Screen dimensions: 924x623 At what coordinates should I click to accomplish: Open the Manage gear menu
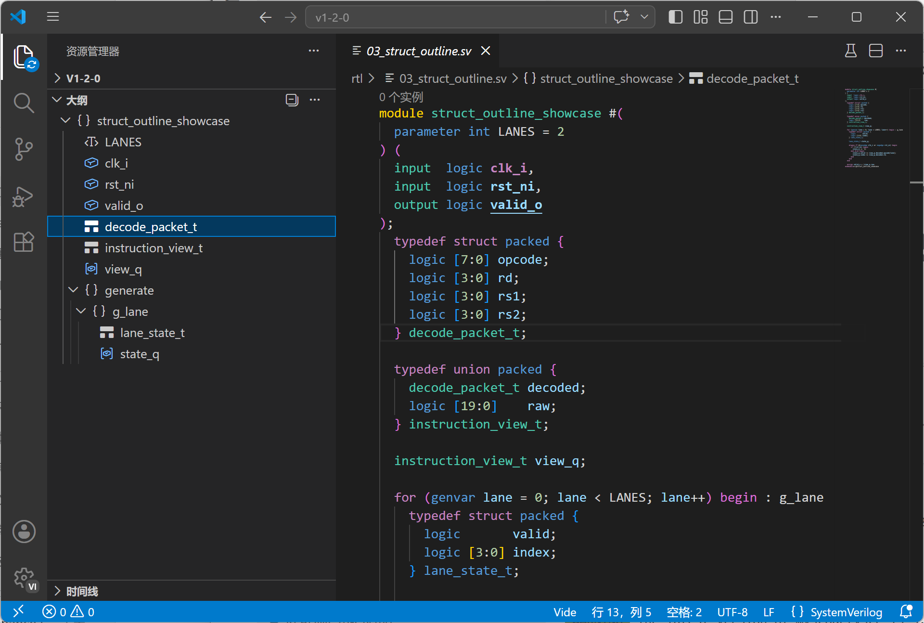pos(24,578)
